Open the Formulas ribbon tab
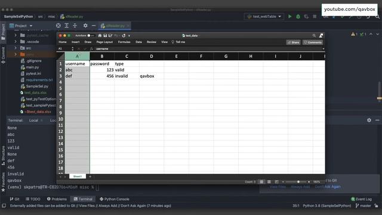Image resolution: width=382 pixels, height=215 pixels. tap(124, 42)
